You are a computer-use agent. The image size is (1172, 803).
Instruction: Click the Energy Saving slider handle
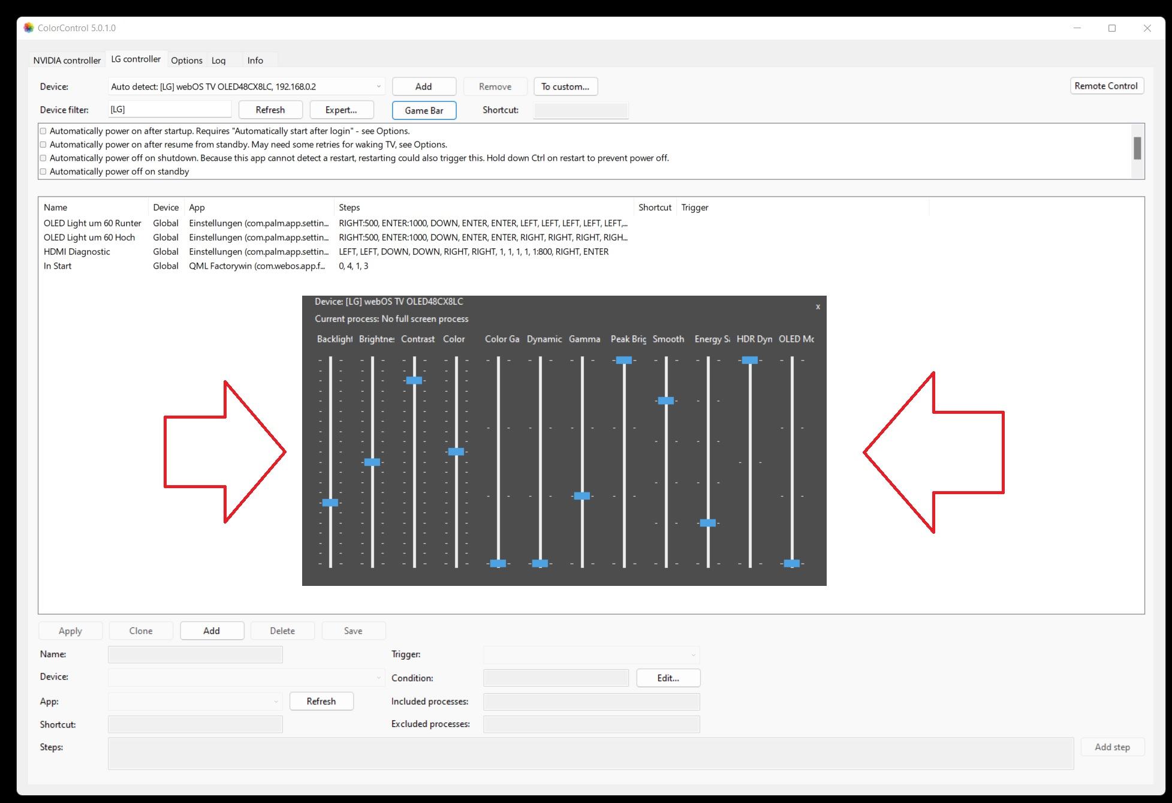[x=708, y=523]
